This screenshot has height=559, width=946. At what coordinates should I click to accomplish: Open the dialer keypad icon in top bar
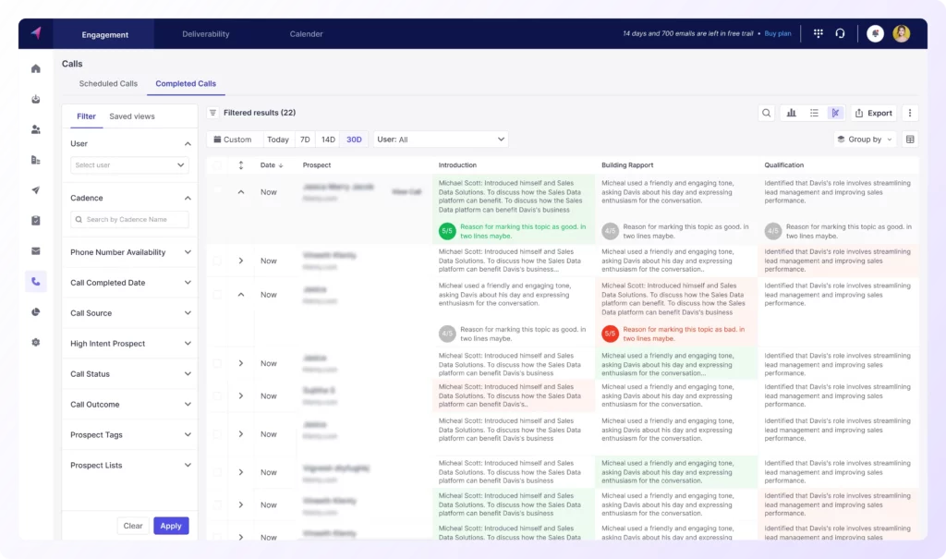819,33
